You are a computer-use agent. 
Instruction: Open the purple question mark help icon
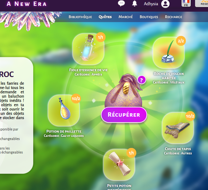(x=142, y=80)
